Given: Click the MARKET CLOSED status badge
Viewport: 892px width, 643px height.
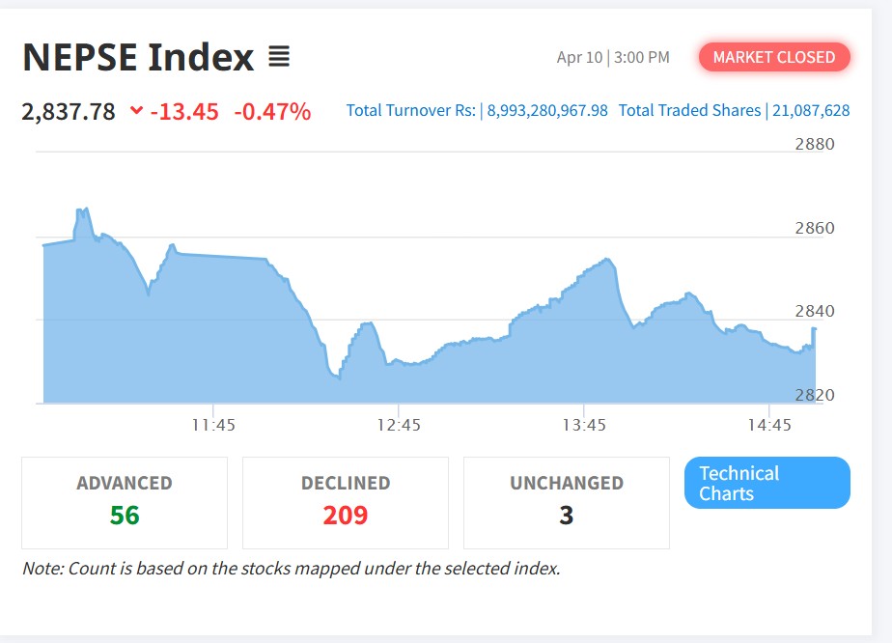Looking at the screenshot, I should point(773,57).
